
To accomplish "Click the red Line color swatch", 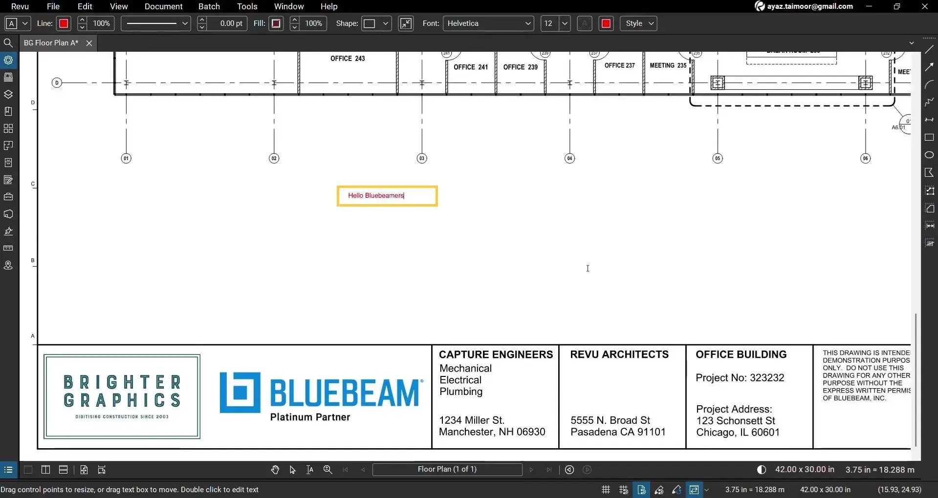I will pyautogui.click(x=63, y=23).
